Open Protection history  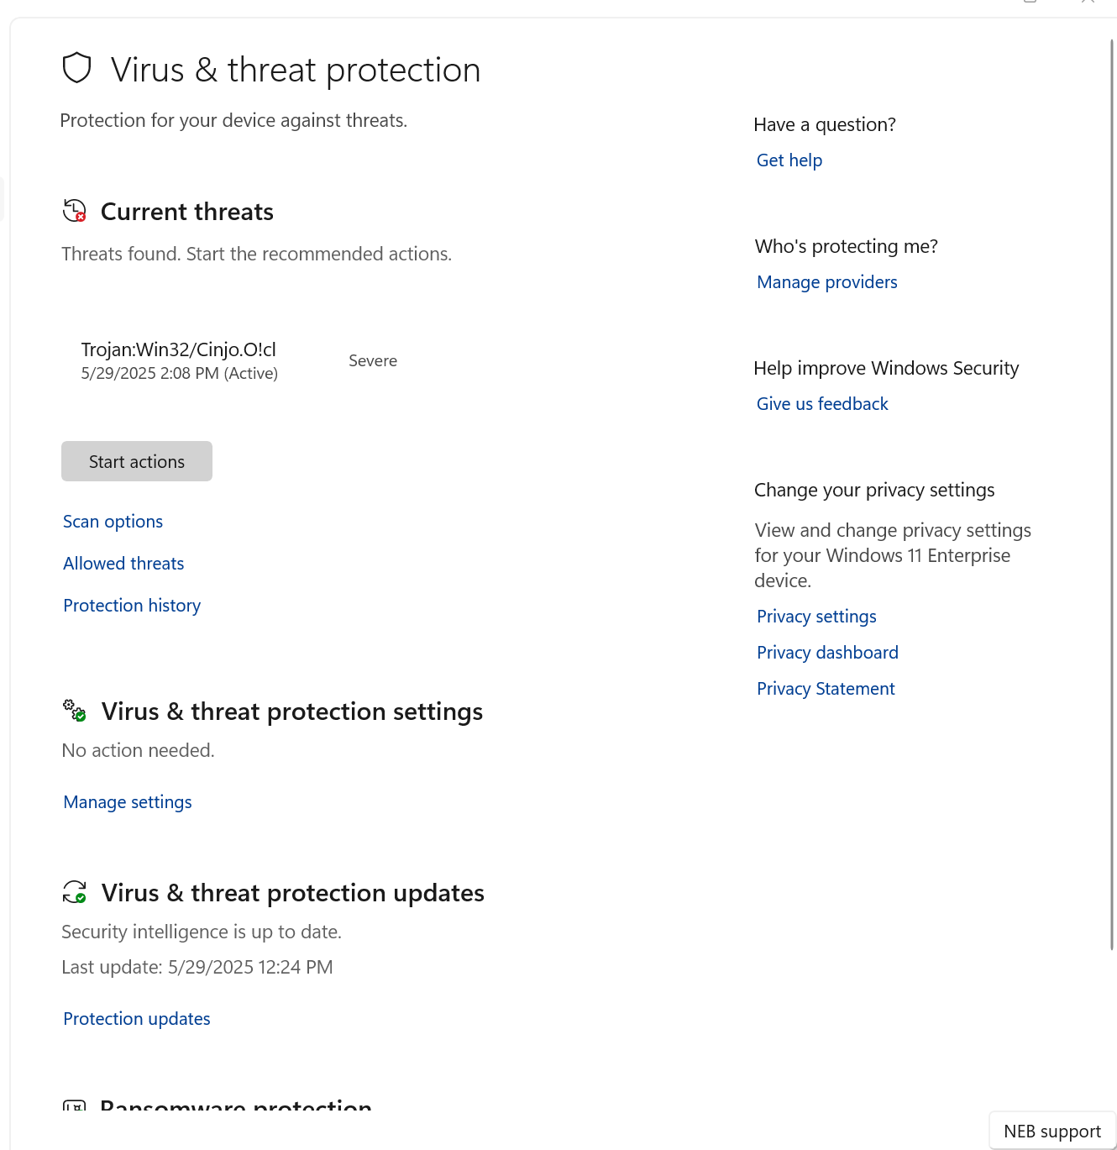[132, 605]
